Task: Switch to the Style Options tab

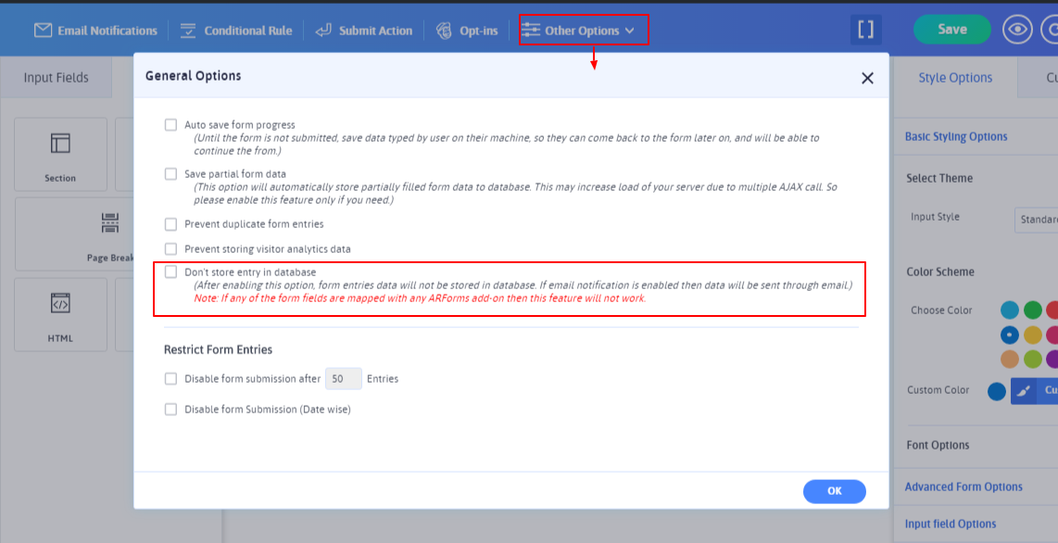Action: pos(954,78)
